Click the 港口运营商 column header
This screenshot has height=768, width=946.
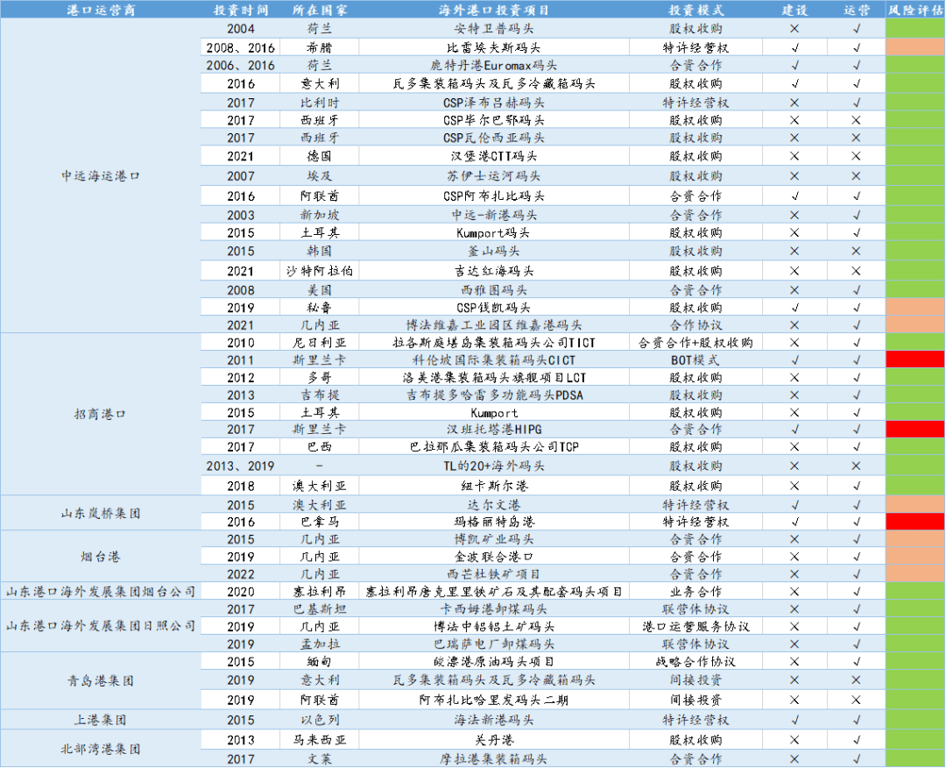tap(101, 10)
